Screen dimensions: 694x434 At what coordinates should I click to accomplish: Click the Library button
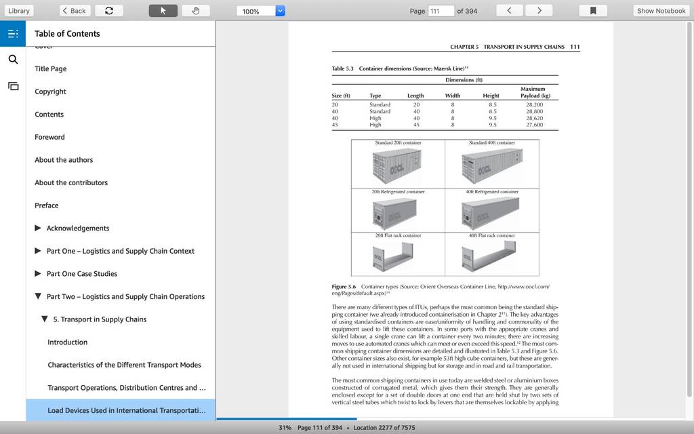click(18, 11)
